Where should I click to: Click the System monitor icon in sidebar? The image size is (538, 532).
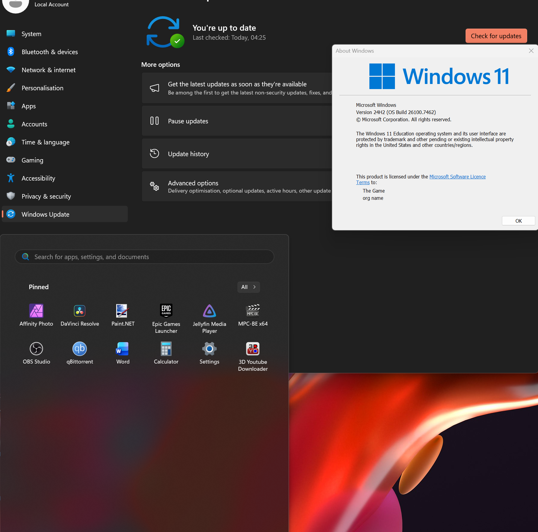[x=11, y=34]
